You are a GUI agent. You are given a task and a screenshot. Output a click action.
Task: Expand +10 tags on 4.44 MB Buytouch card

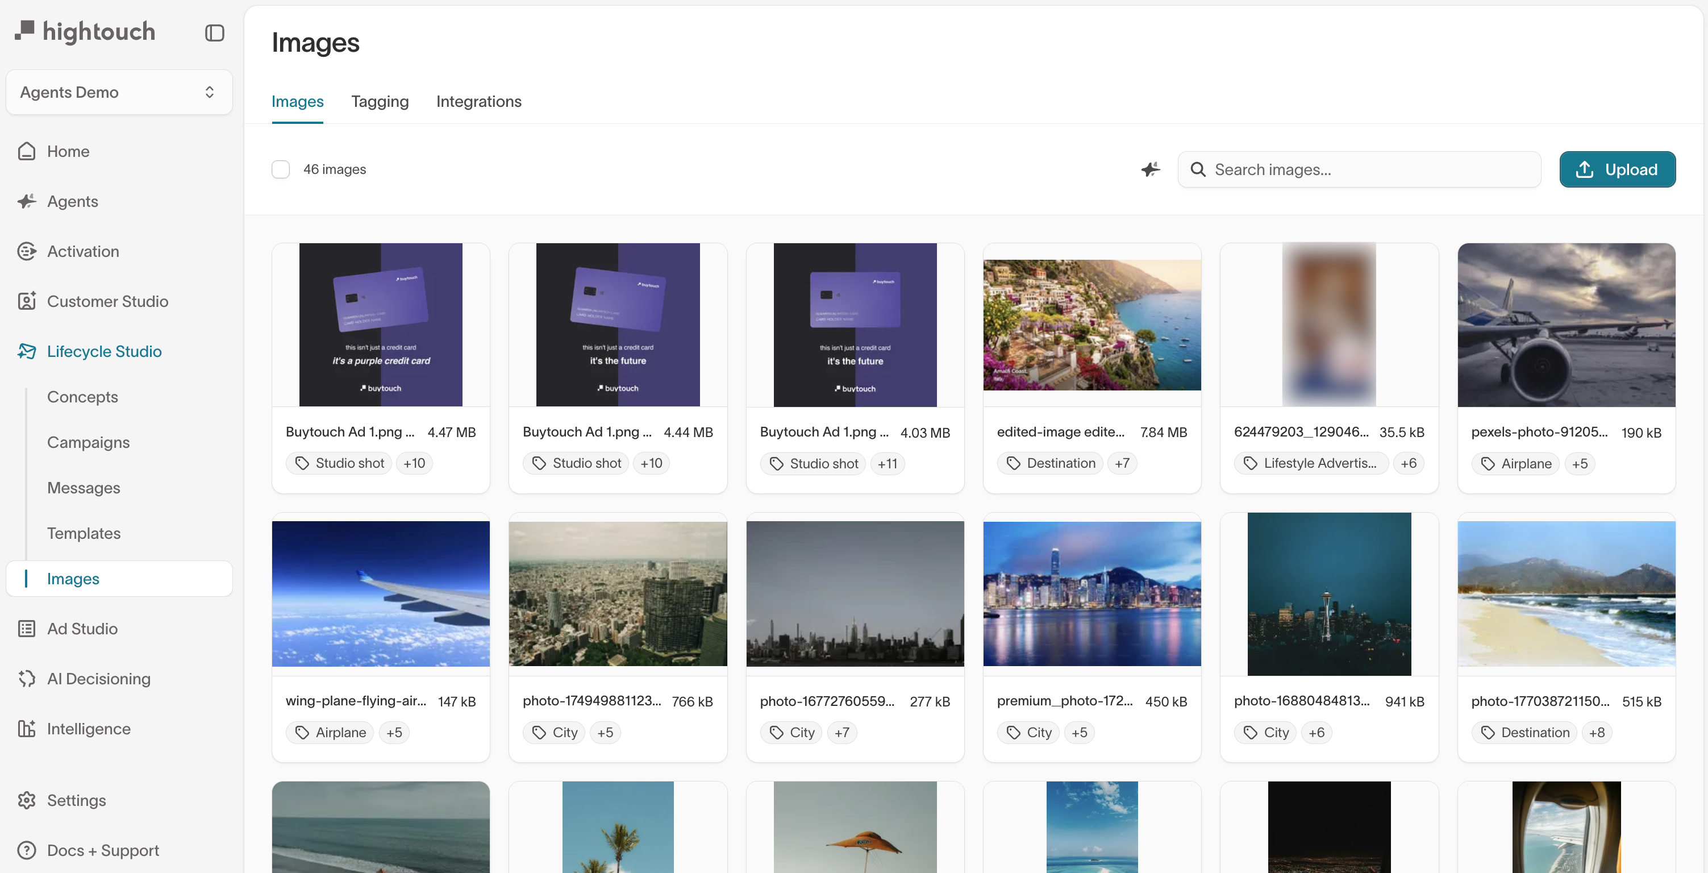[651, 463]
